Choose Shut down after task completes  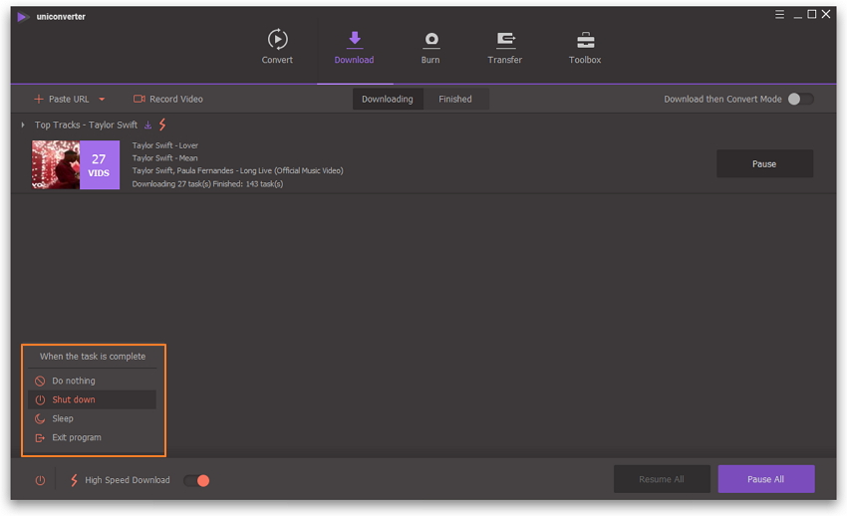click(92, 400)
